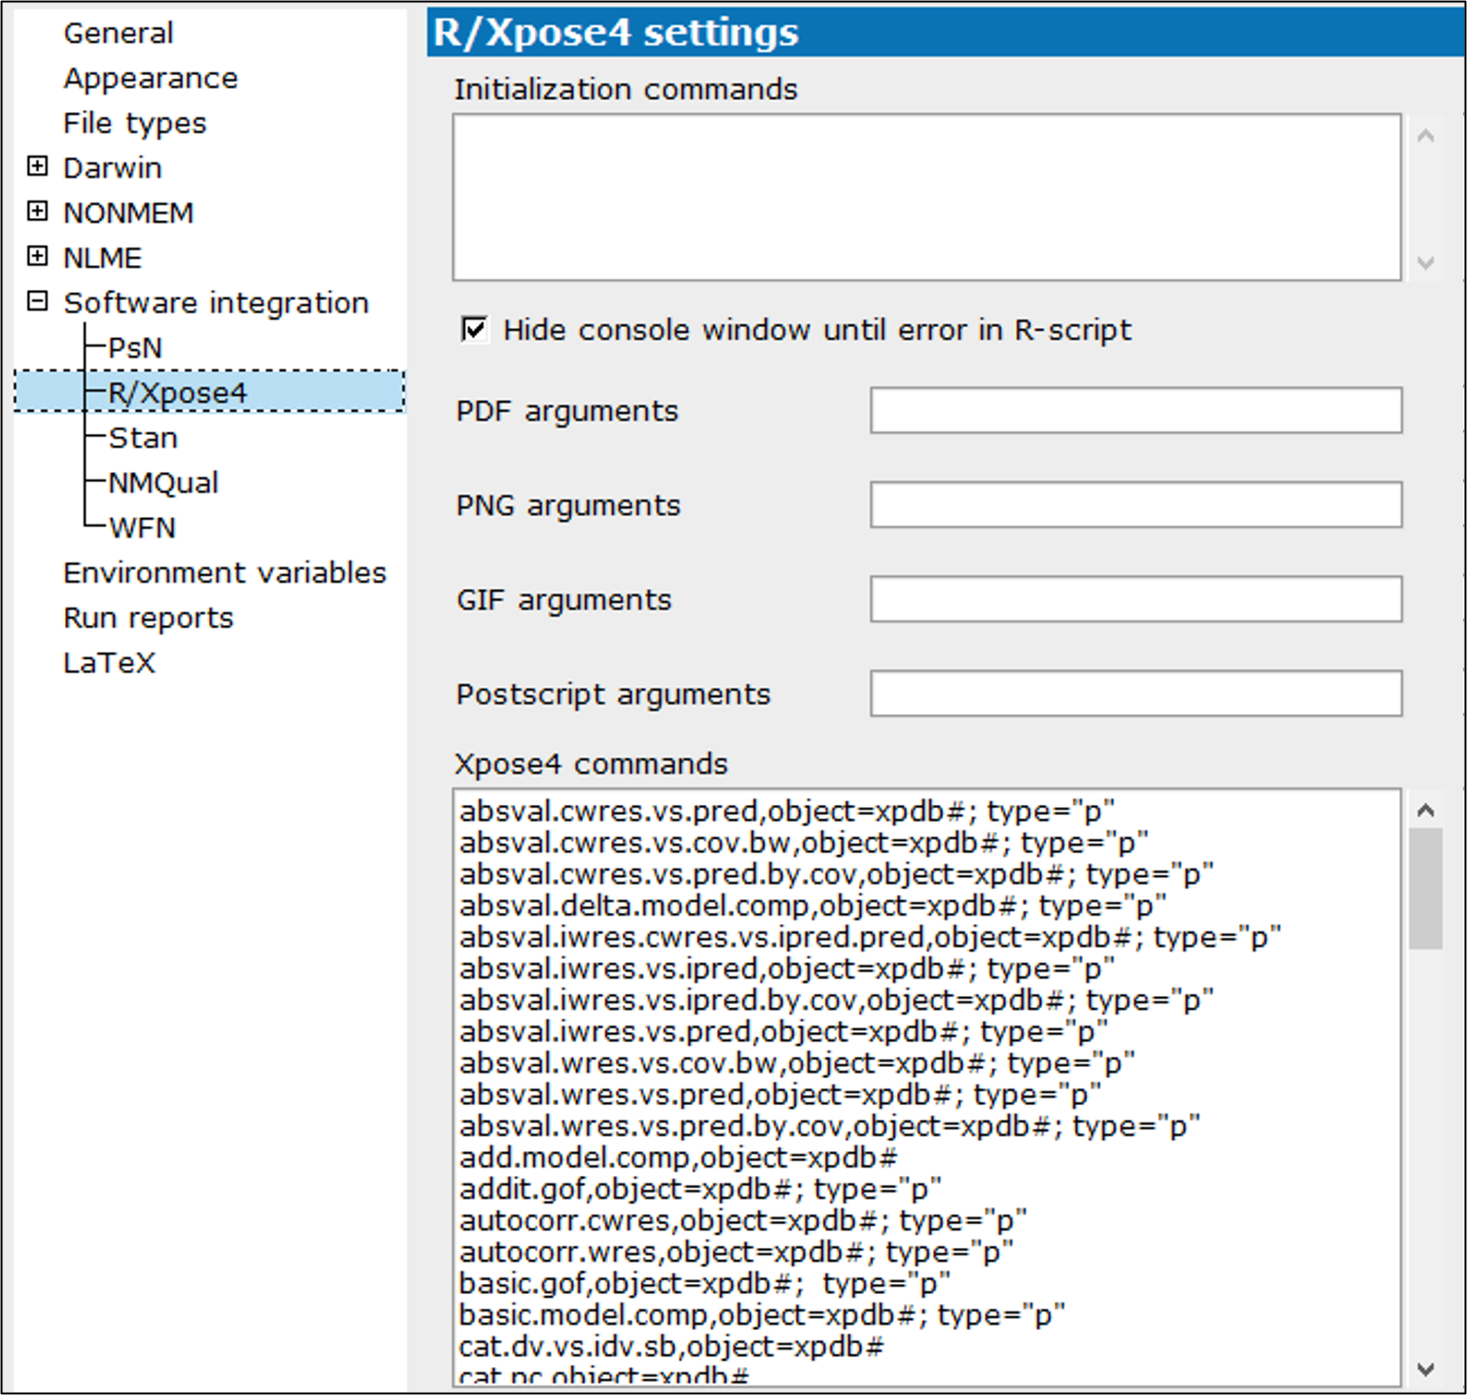The image size is (1467, 1395).
Task: Expand the NONMEM tree node
Action: pyautogui.click(x=37, y=211)
